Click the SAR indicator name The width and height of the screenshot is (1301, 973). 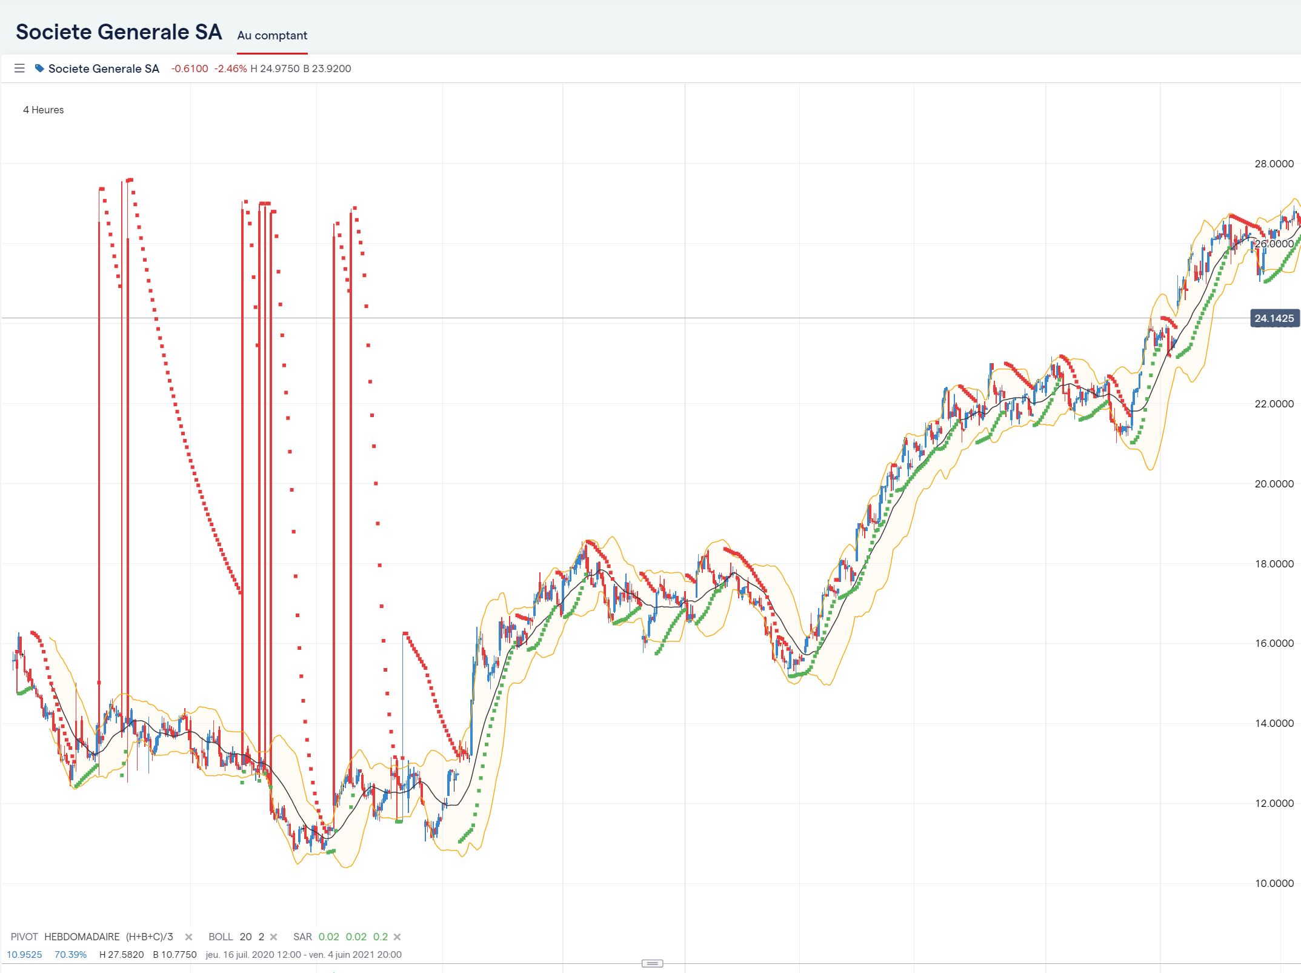[302, 937]
